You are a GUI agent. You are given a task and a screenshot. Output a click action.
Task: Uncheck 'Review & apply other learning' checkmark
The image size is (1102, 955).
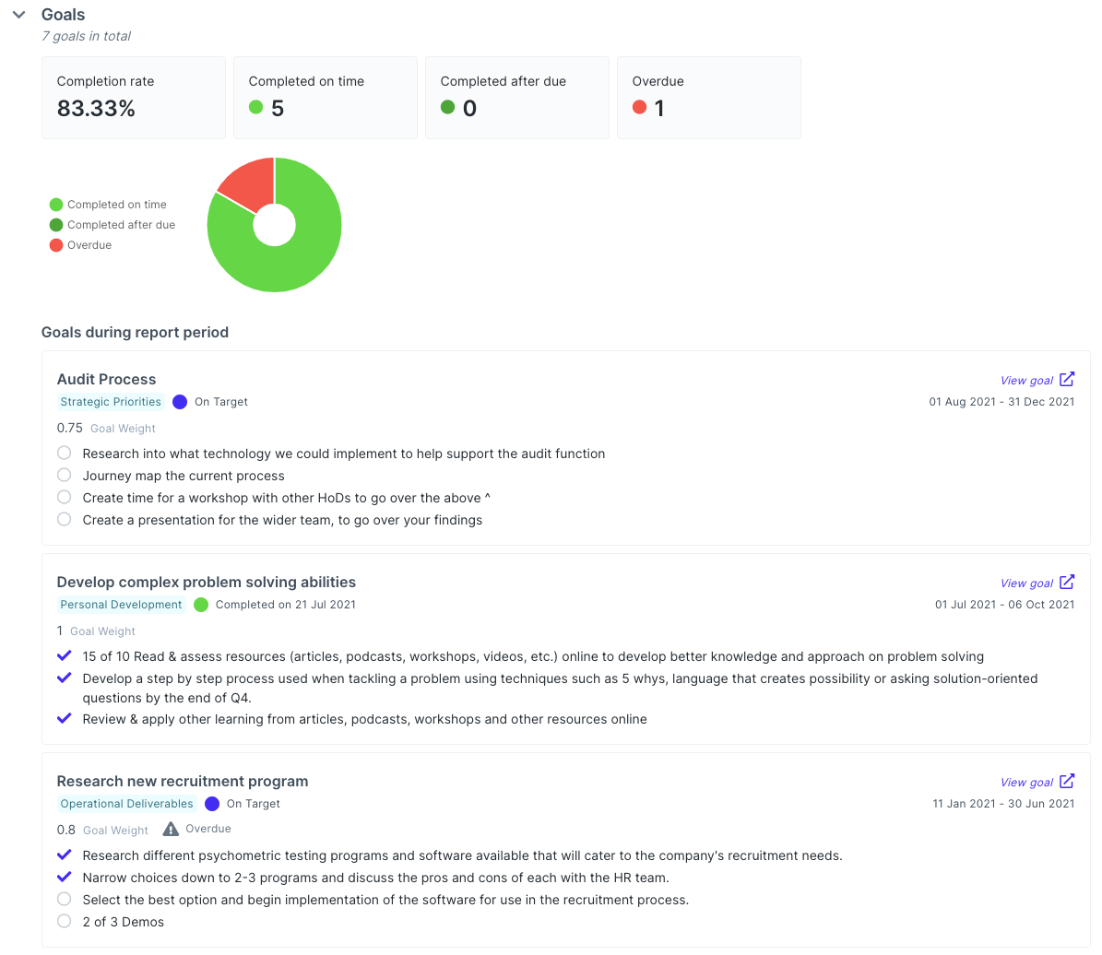tap(64, 718)
